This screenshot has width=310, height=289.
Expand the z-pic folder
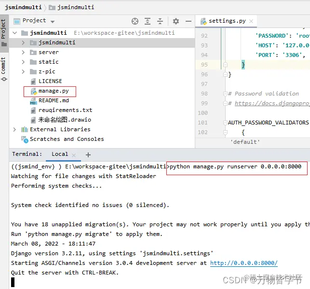pyautogui.click(x=23, y=71)
